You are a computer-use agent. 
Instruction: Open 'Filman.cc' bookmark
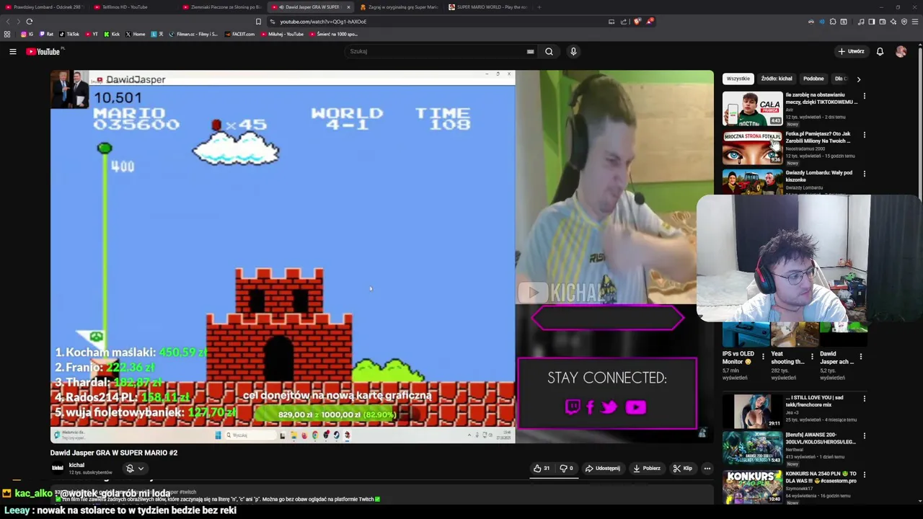click(193, 34)
